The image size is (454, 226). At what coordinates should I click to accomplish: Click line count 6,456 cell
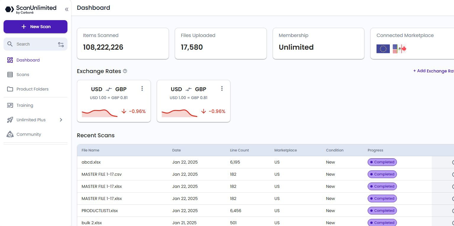(236, 211)
